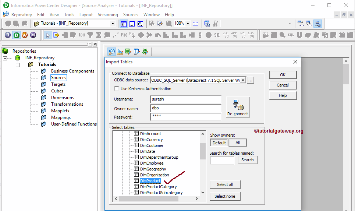Click the Select all button
The image size is (355, 211).
click(x=225, y=184)
